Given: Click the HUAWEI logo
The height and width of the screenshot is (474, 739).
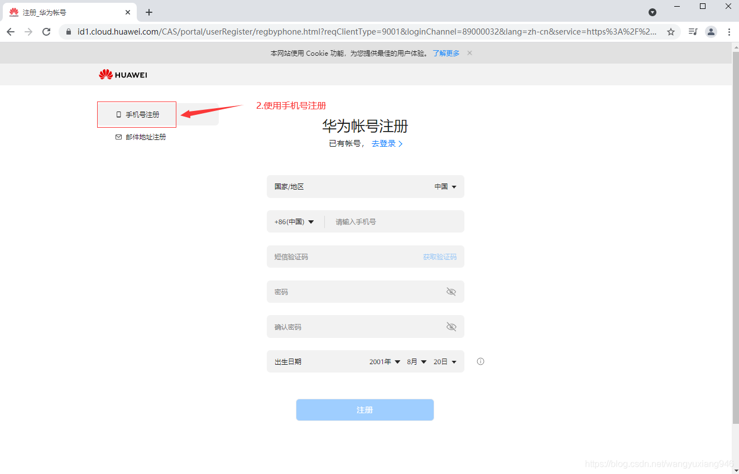Looking at the screenshot, I should click(123, 75).
